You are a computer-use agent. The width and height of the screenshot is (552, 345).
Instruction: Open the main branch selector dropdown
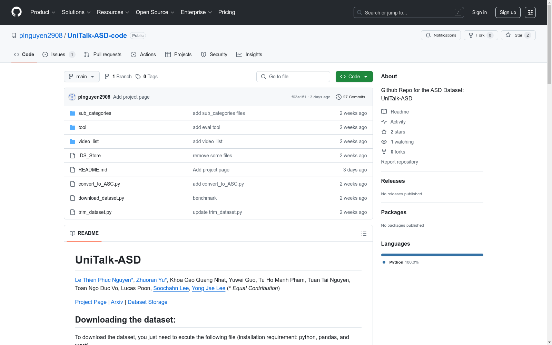[x=82, y=77]
